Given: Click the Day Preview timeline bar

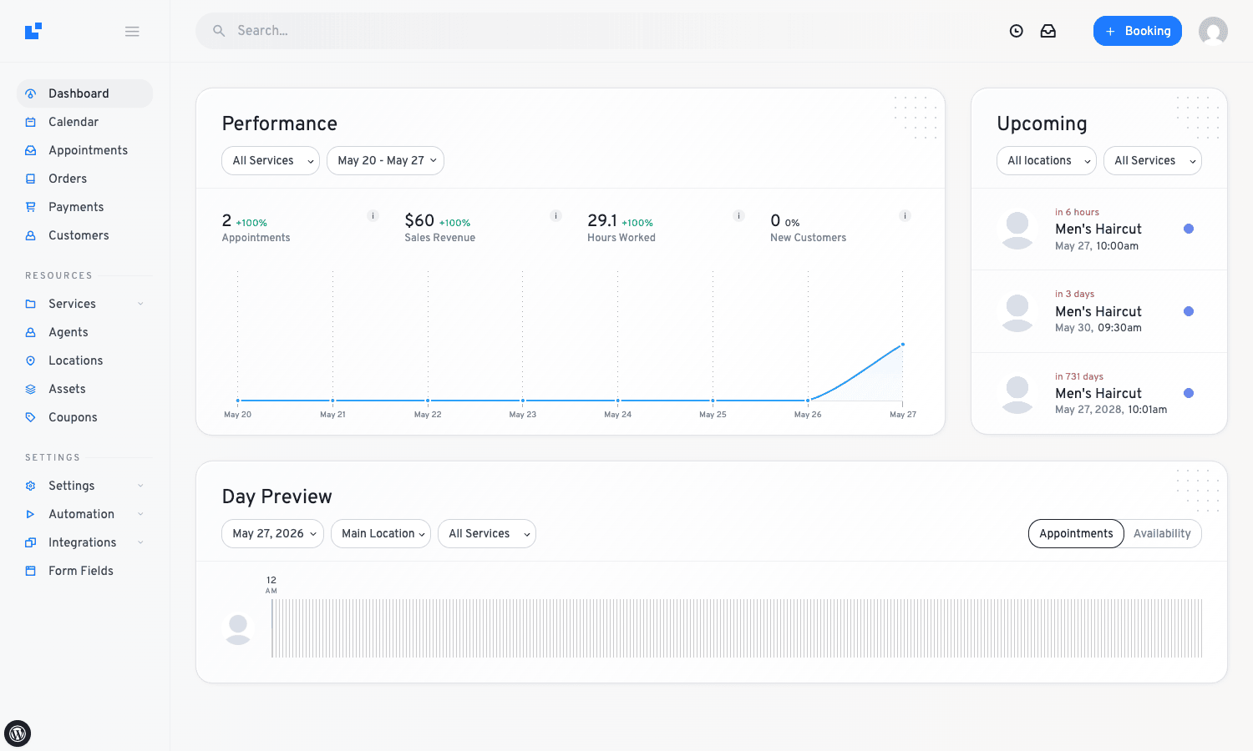Looking at the screenshot, I should point(737,628).
